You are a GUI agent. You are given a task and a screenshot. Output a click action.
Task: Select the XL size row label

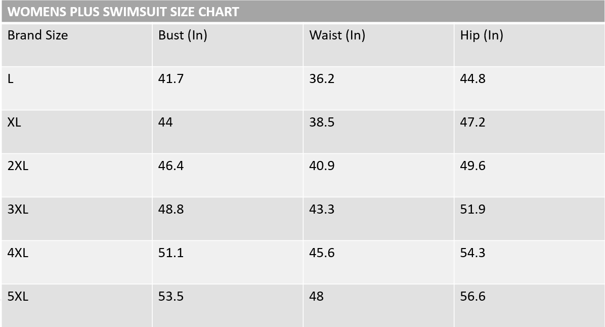coord(14,122)
